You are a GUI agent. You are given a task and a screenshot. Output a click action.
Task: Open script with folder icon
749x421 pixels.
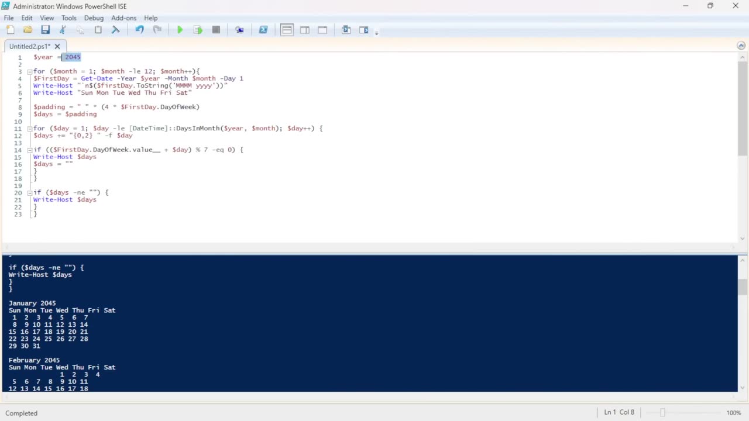coord(28,30)
